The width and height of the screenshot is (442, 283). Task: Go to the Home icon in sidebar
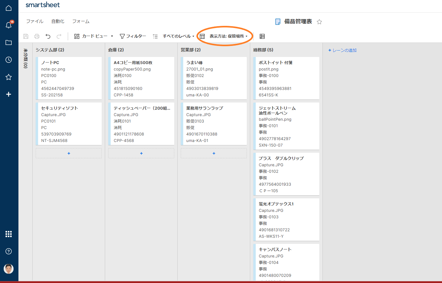pos(9,8)
